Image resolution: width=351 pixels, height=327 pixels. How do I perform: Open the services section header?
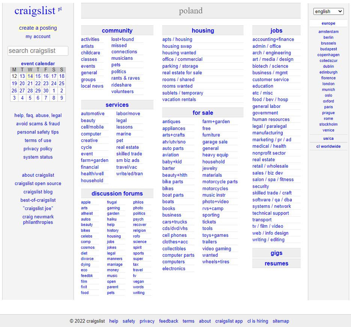(x=117, y=105)
